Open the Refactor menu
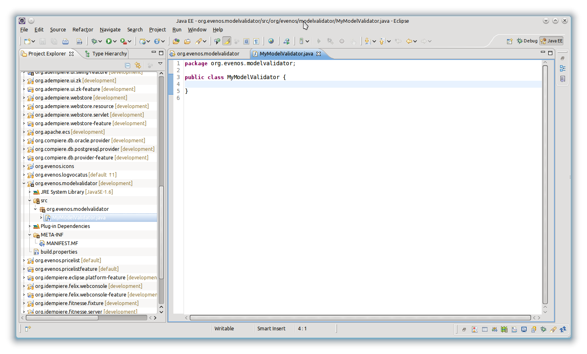The width and height of the screenshot is (587, 354). point(83,30)
